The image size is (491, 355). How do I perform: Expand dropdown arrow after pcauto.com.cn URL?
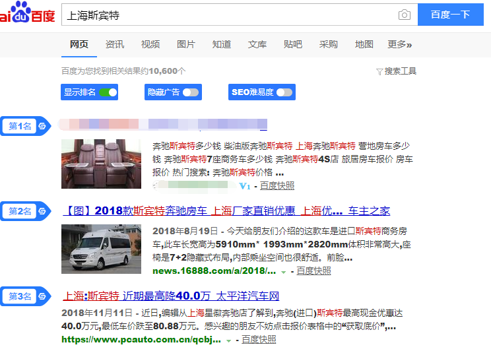click(228, 340)
